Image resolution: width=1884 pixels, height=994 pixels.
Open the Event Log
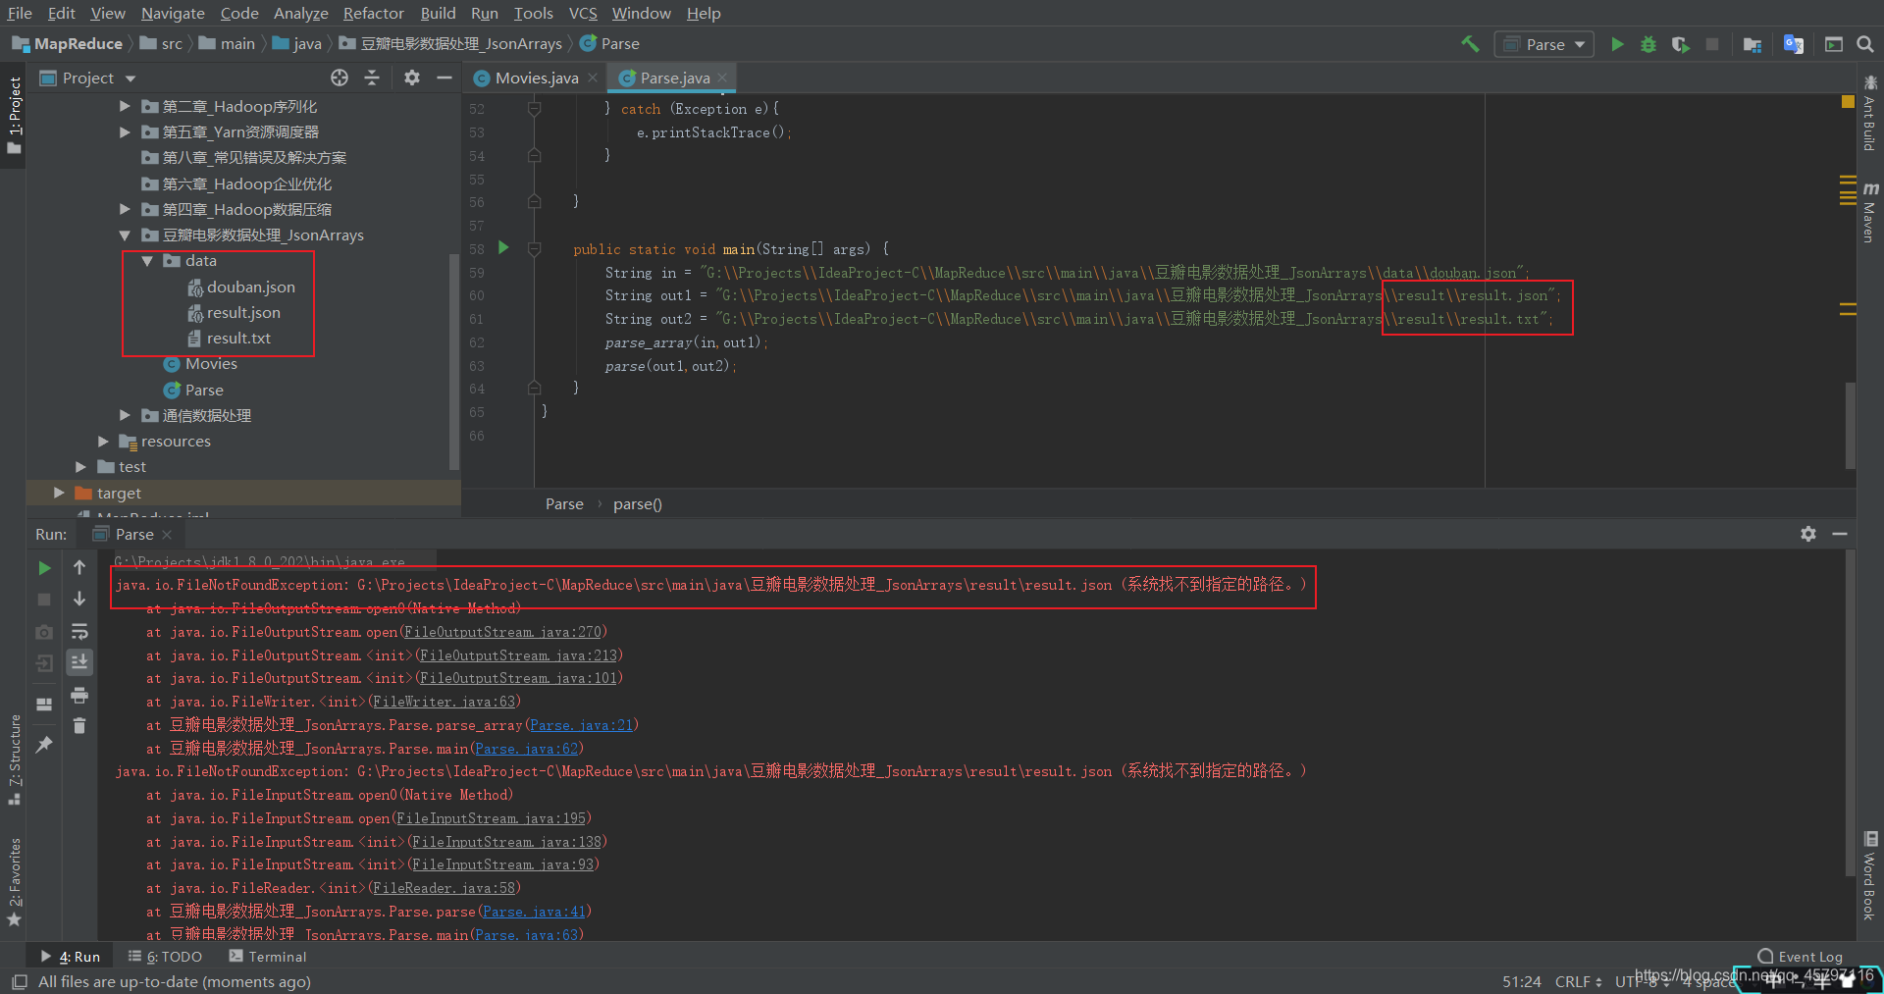pyautogui.click(x=1805, y=956)
